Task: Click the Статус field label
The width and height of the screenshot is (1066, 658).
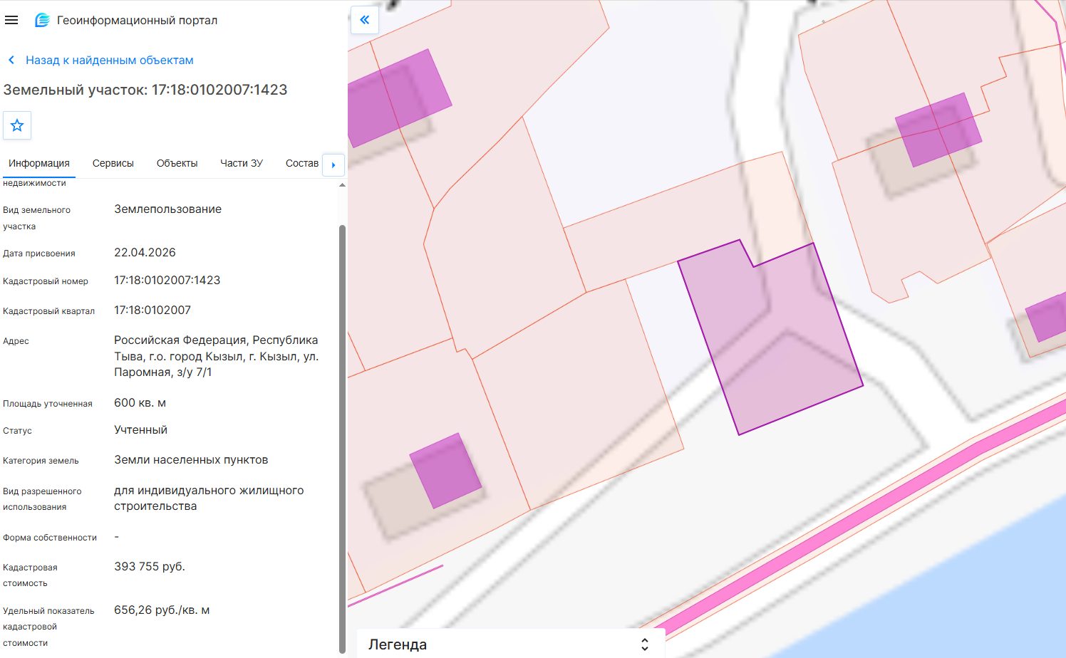Action: click(x=17, y=431)
